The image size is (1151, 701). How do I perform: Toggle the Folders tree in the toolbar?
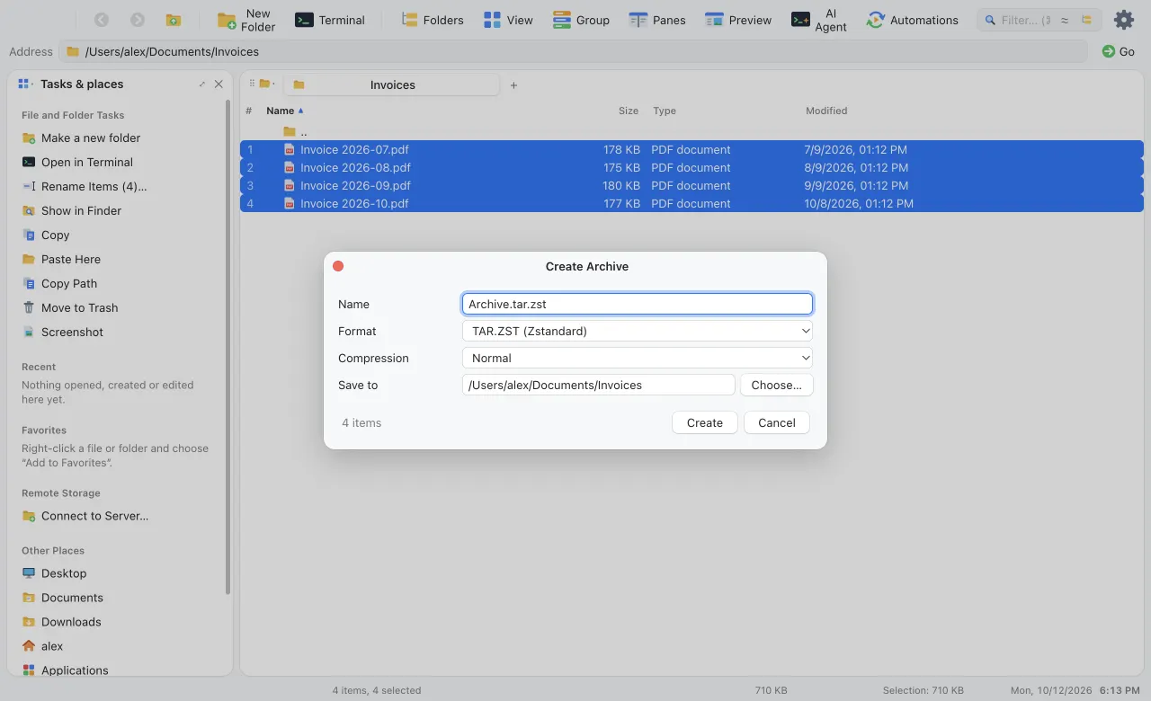pos(433,20)
